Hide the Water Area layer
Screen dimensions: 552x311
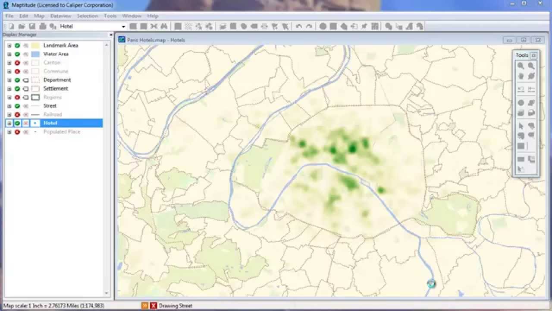pyautogui.click(x=17, y=54)
